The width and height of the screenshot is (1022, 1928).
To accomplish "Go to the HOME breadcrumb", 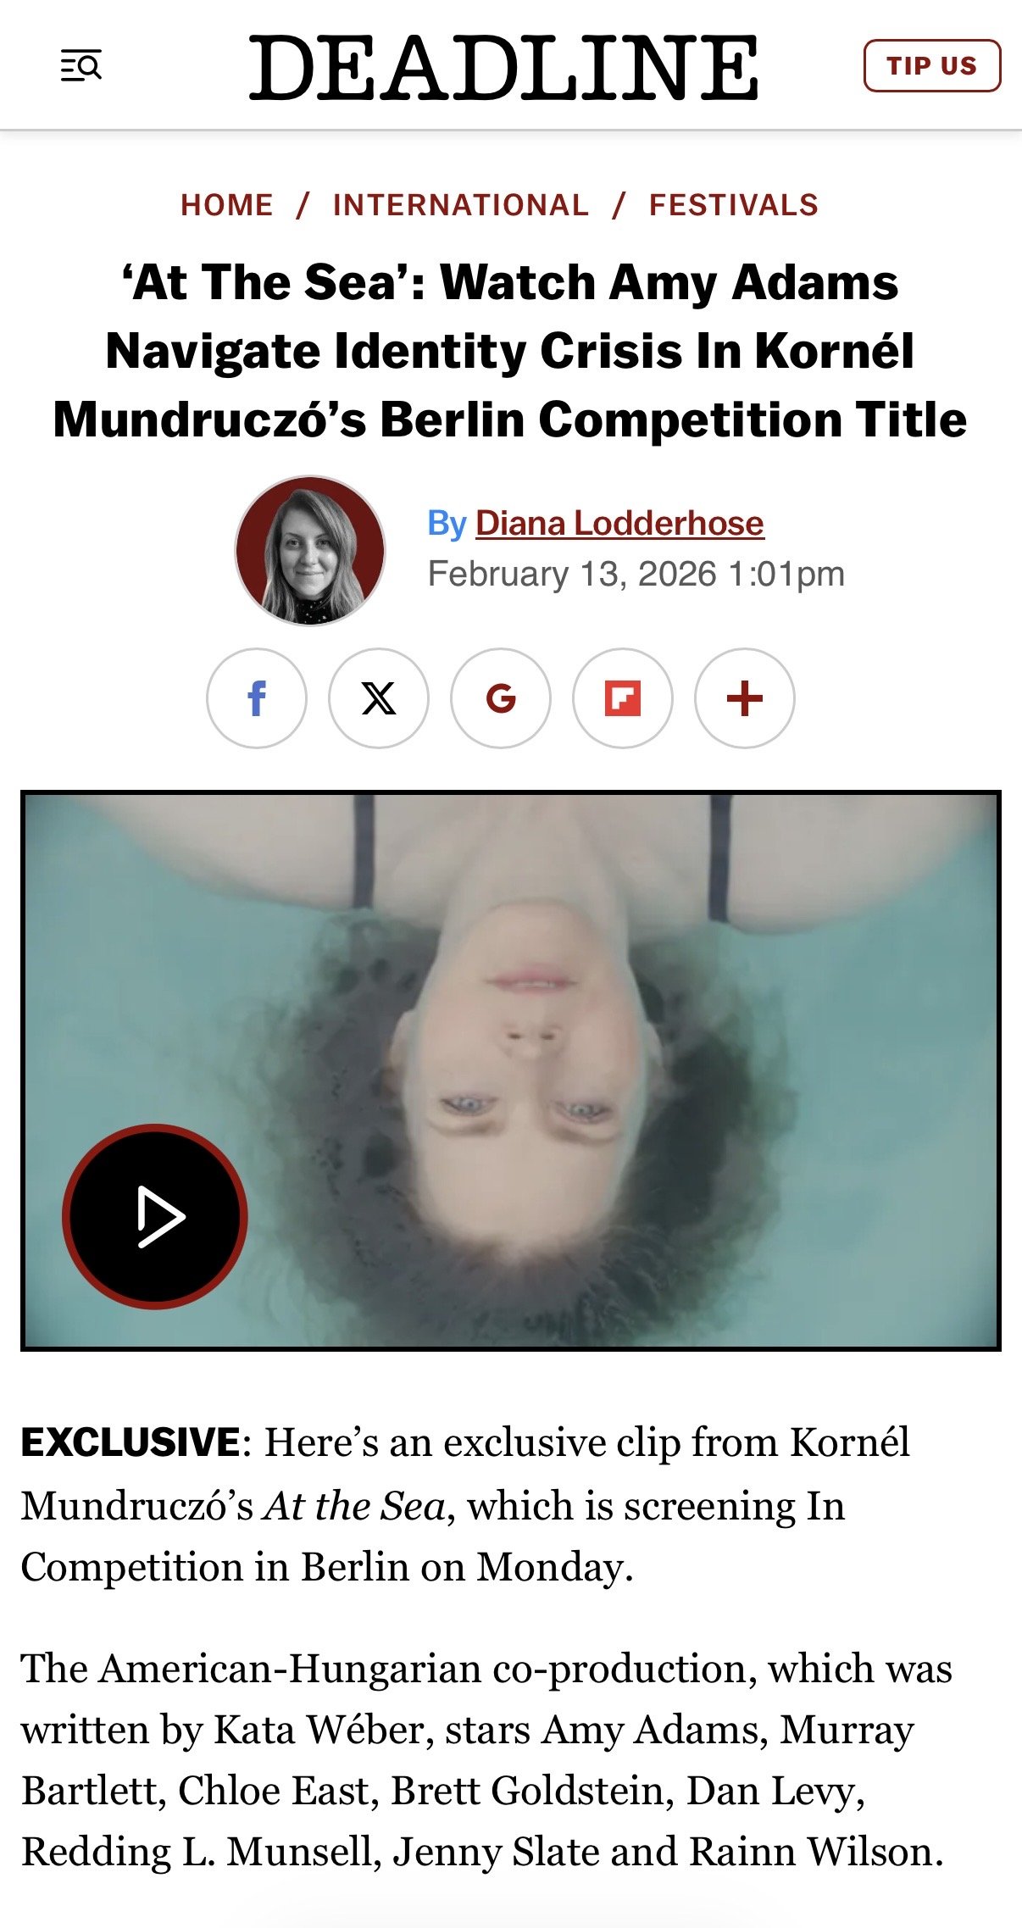I will point(227,205).
